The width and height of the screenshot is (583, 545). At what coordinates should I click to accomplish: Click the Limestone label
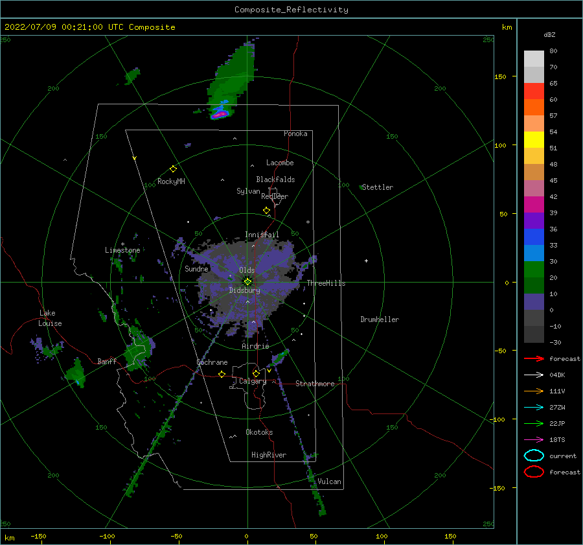tap(122, 250)
